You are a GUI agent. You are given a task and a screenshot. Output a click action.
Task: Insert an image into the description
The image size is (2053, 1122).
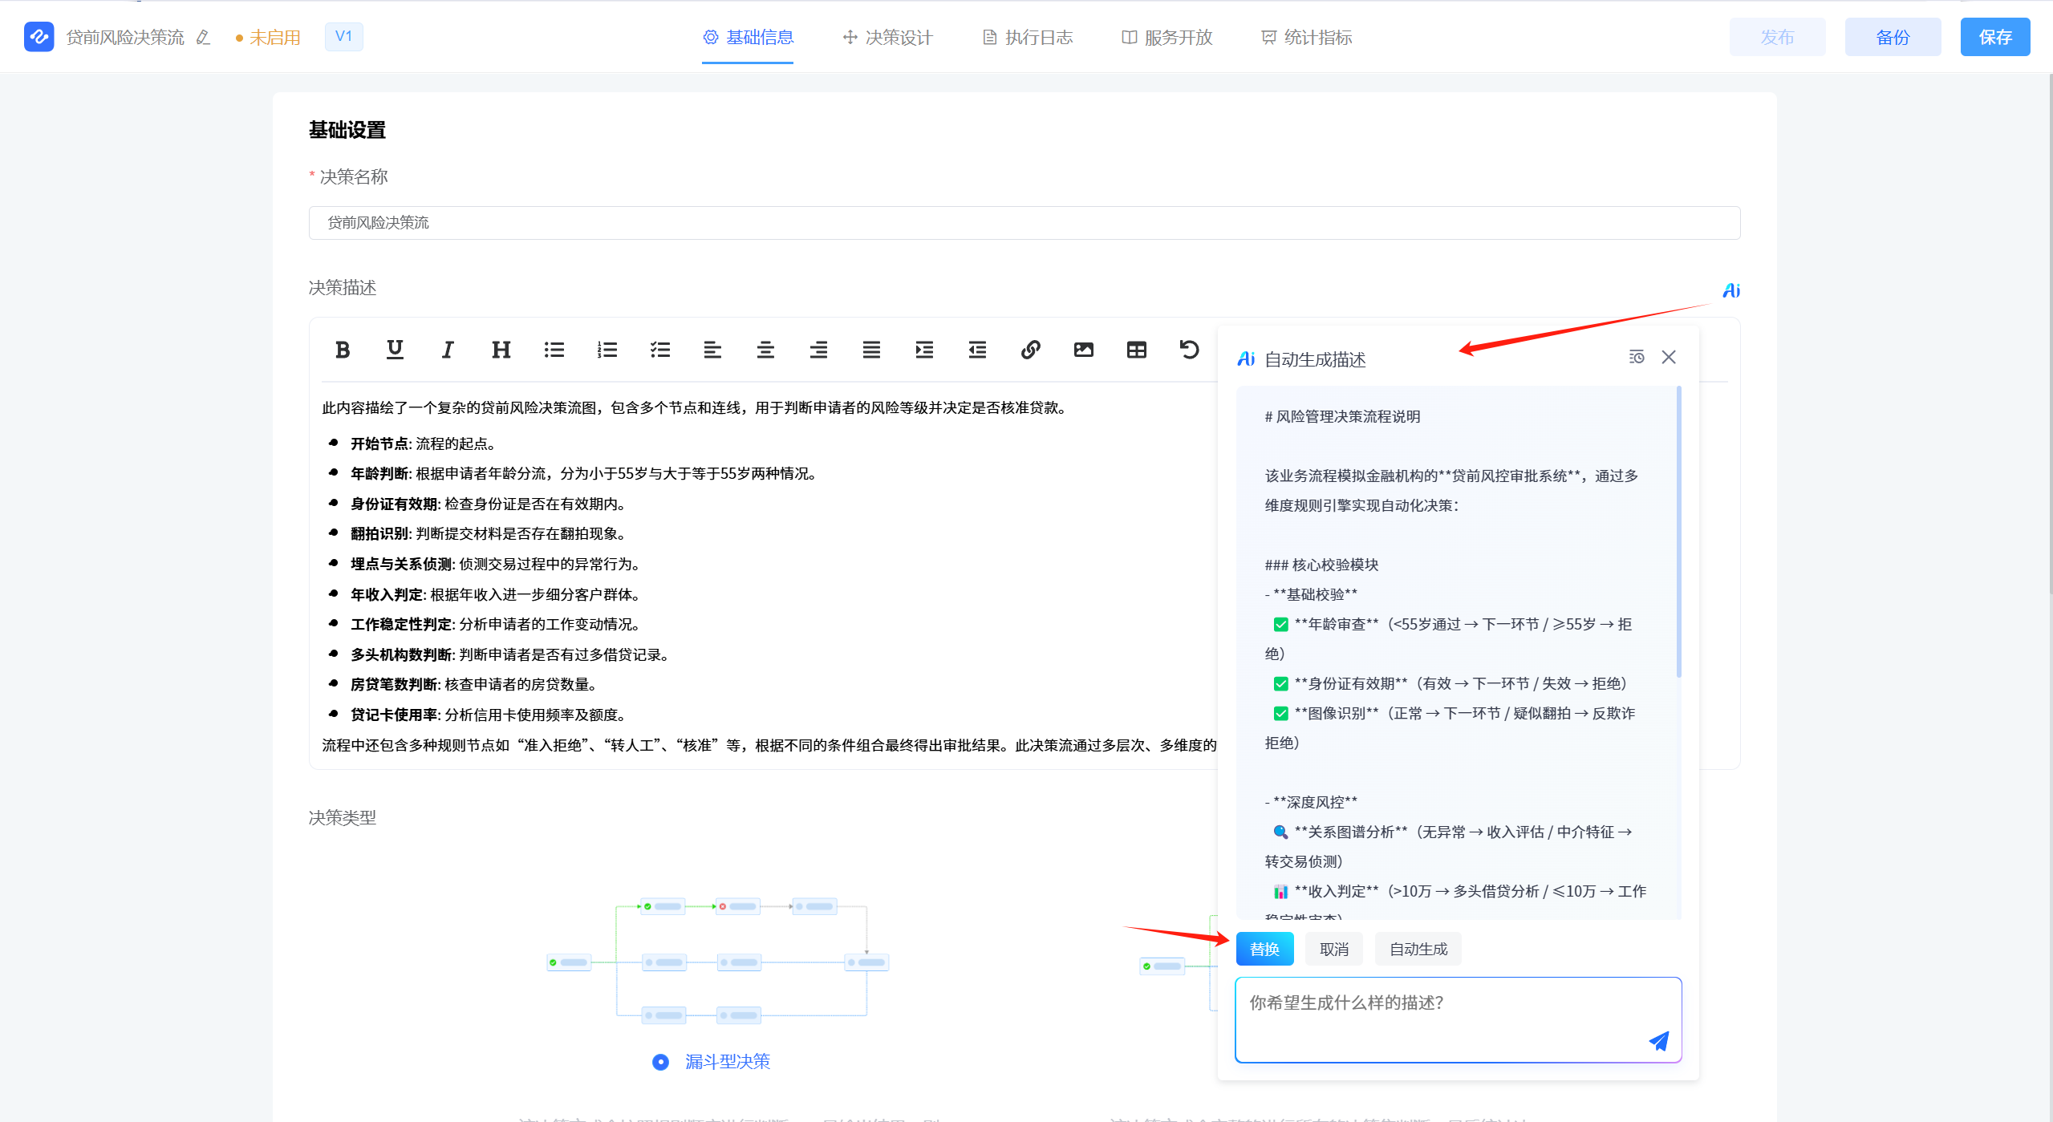click(1083, 349)
